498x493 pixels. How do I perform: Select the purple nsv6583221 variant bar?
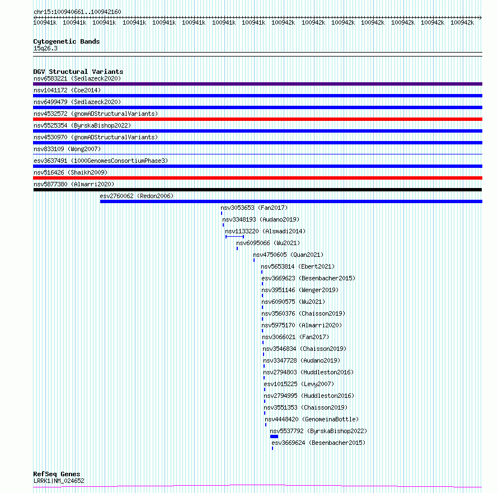257,84
